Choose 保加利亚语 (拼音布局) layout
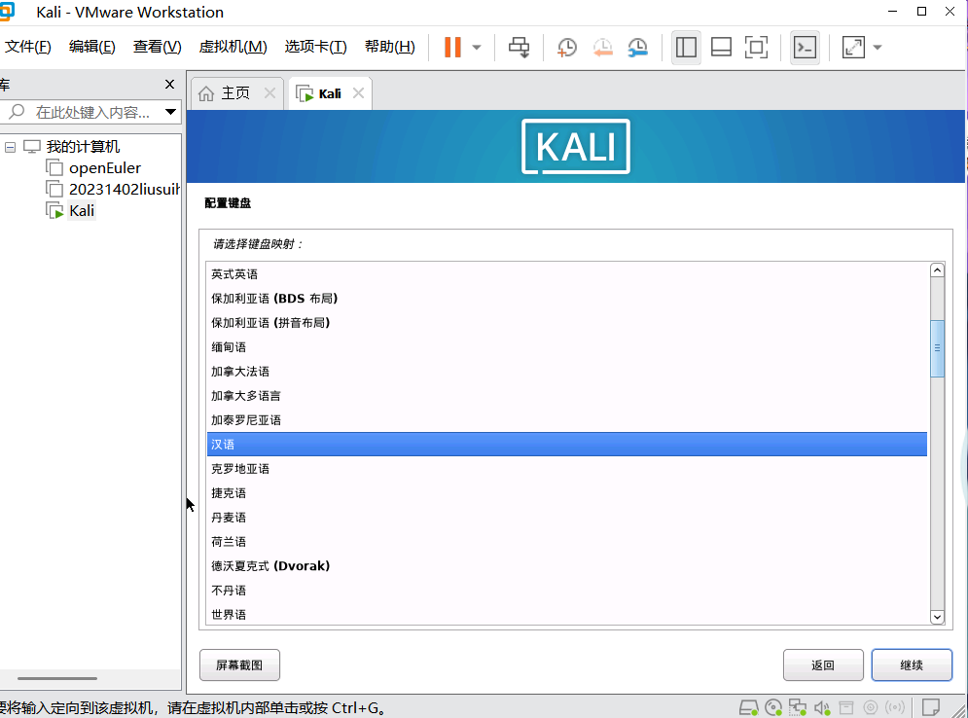Viewport: 968px width, 718px height. click(567, 323)
